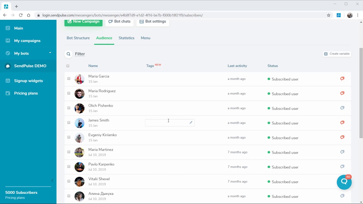Click the browser address bar URL
The height and width of the screenshot is (204, 363).
(123, 15)
